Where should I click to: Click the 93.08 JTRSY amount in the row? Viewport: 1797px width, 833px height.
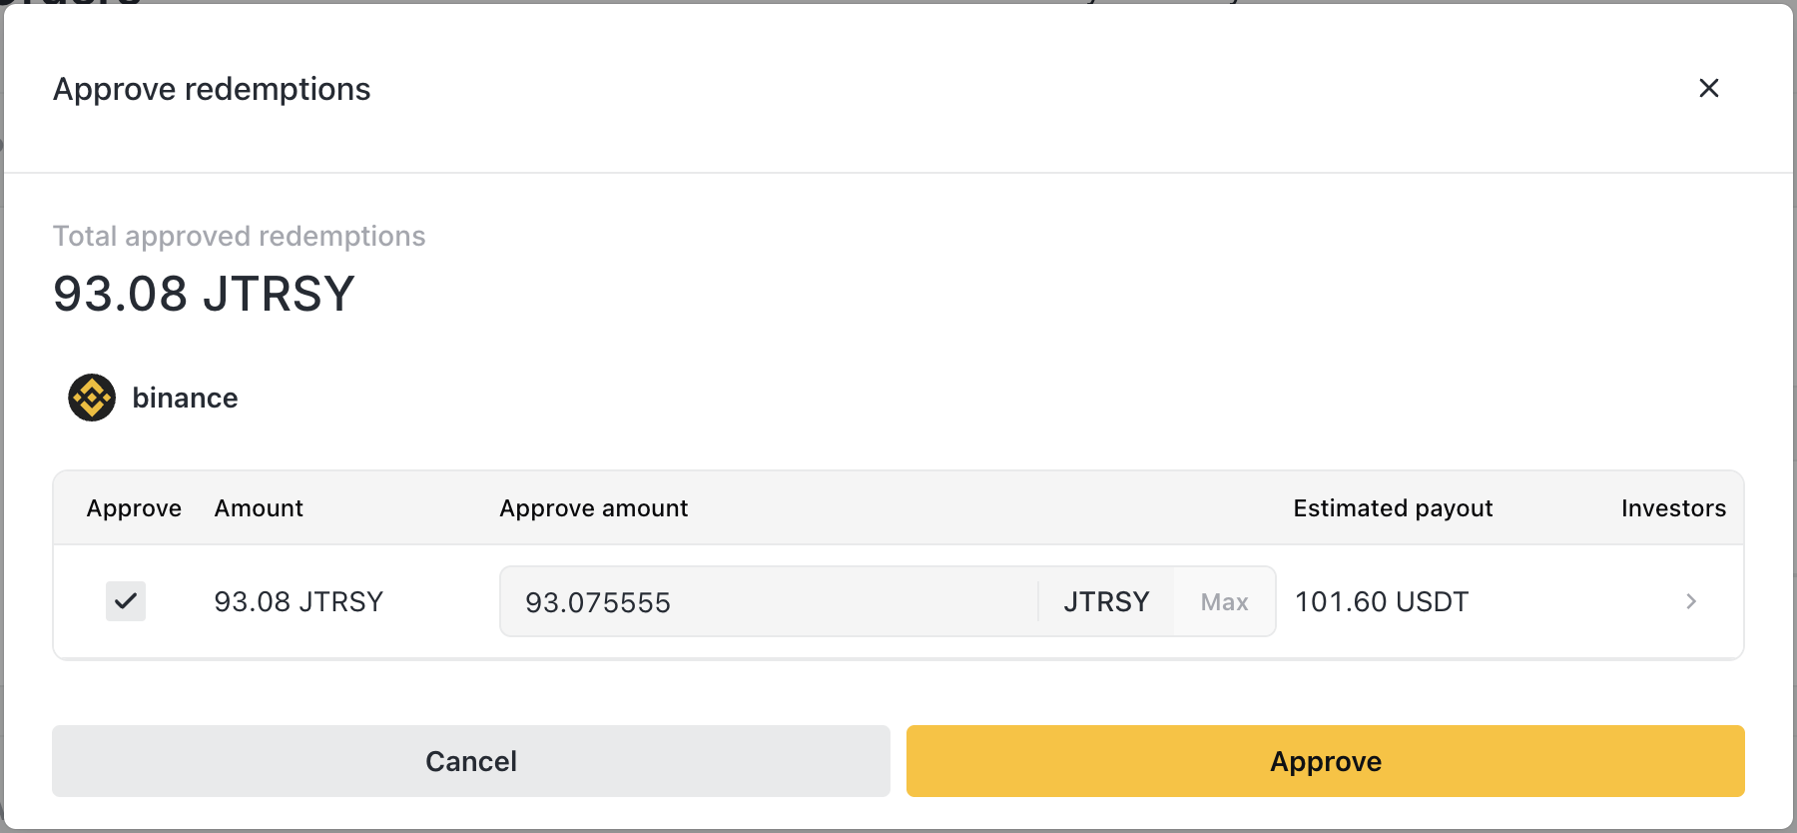point(299,602)
